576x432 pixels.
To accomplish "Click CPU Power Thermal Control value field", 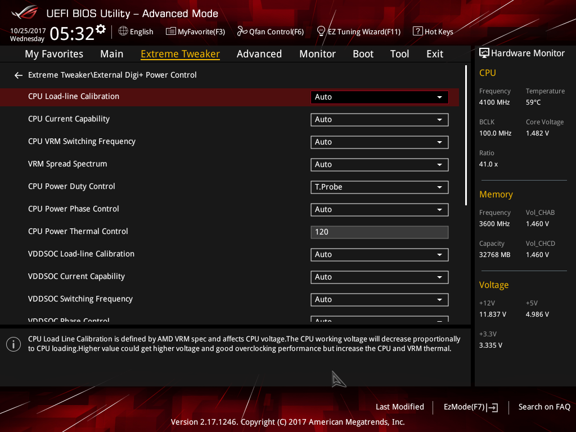I will tap(380, 232).
